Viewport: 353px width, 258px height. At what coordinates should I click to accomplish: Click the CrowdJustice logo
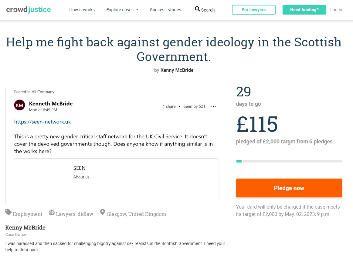click(29, 10)
